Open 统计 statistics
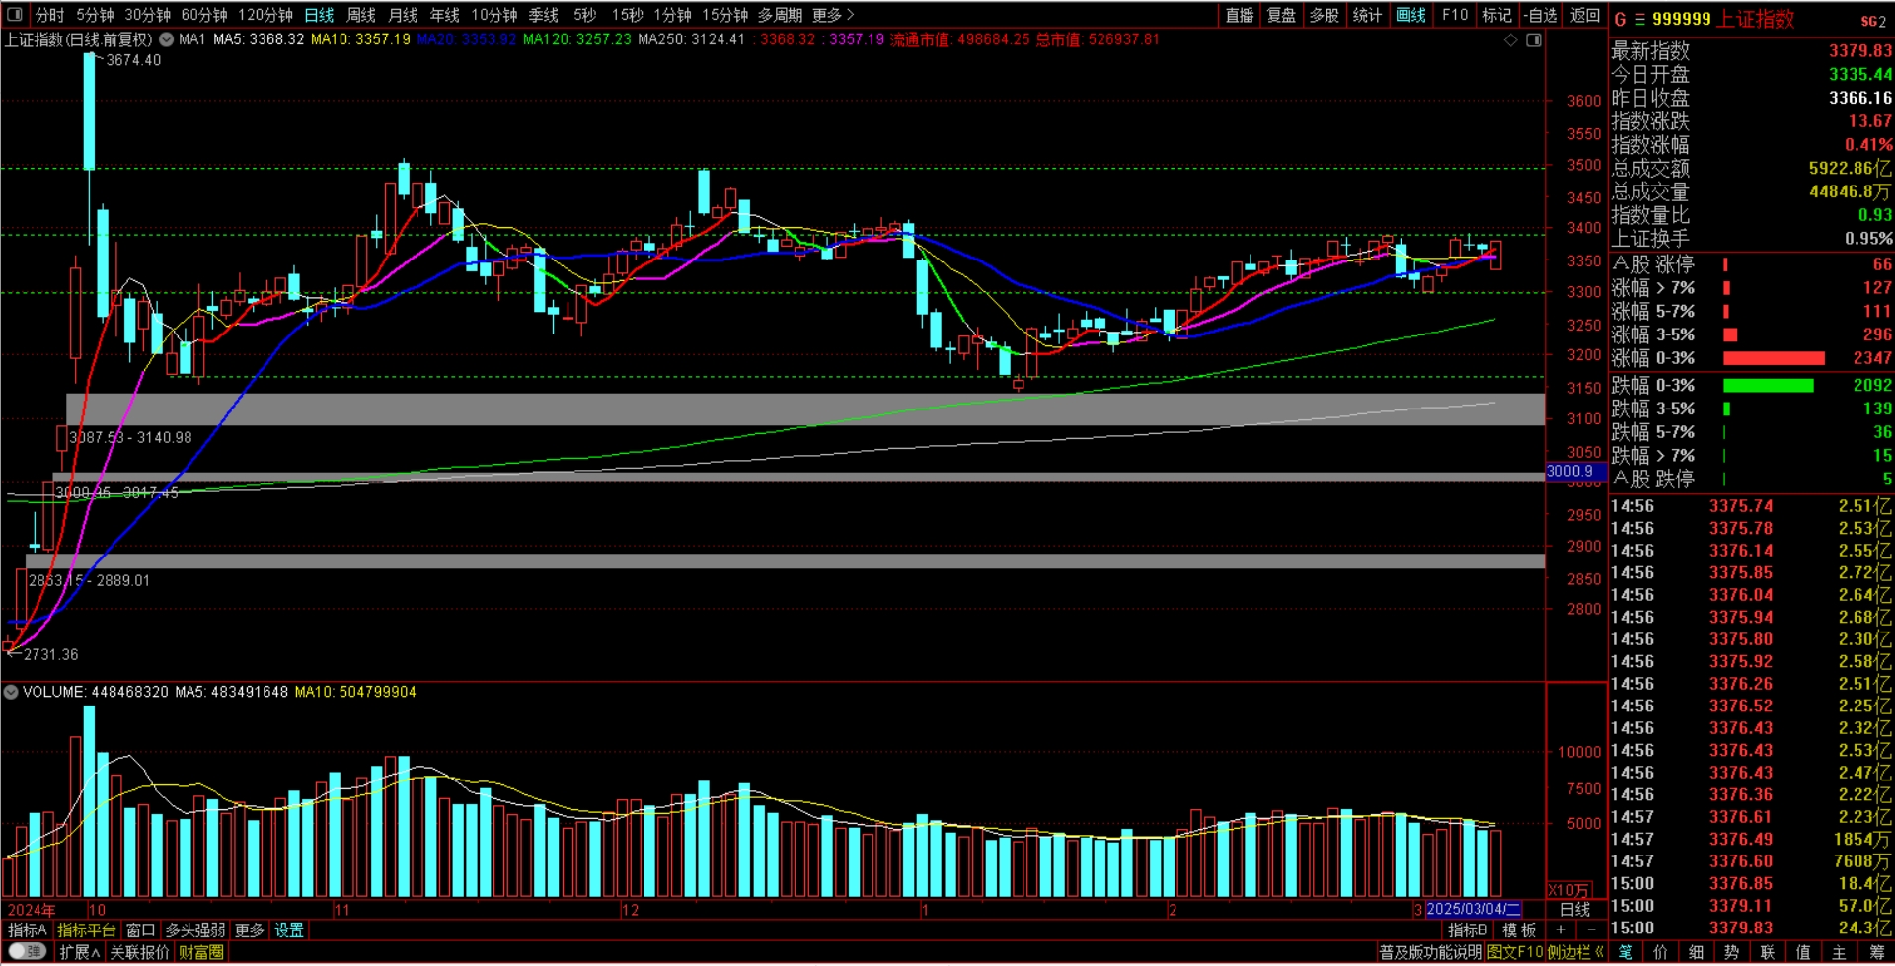The width and height of the screenshot is (1895, 966). point(1368,15)
